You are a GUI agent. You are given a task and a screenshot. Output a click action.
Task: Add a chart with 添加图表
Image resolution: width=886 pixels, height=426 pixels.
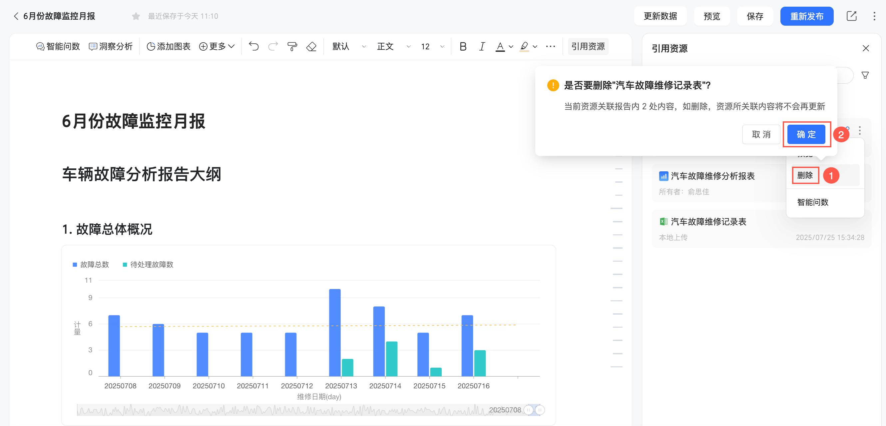(169, 46)
